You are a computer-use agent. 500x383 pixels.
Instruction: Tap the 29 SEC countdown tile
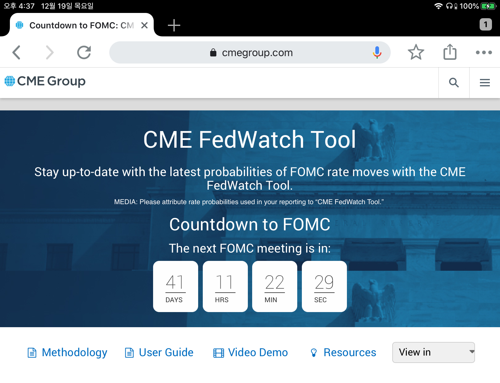point(324,286)
